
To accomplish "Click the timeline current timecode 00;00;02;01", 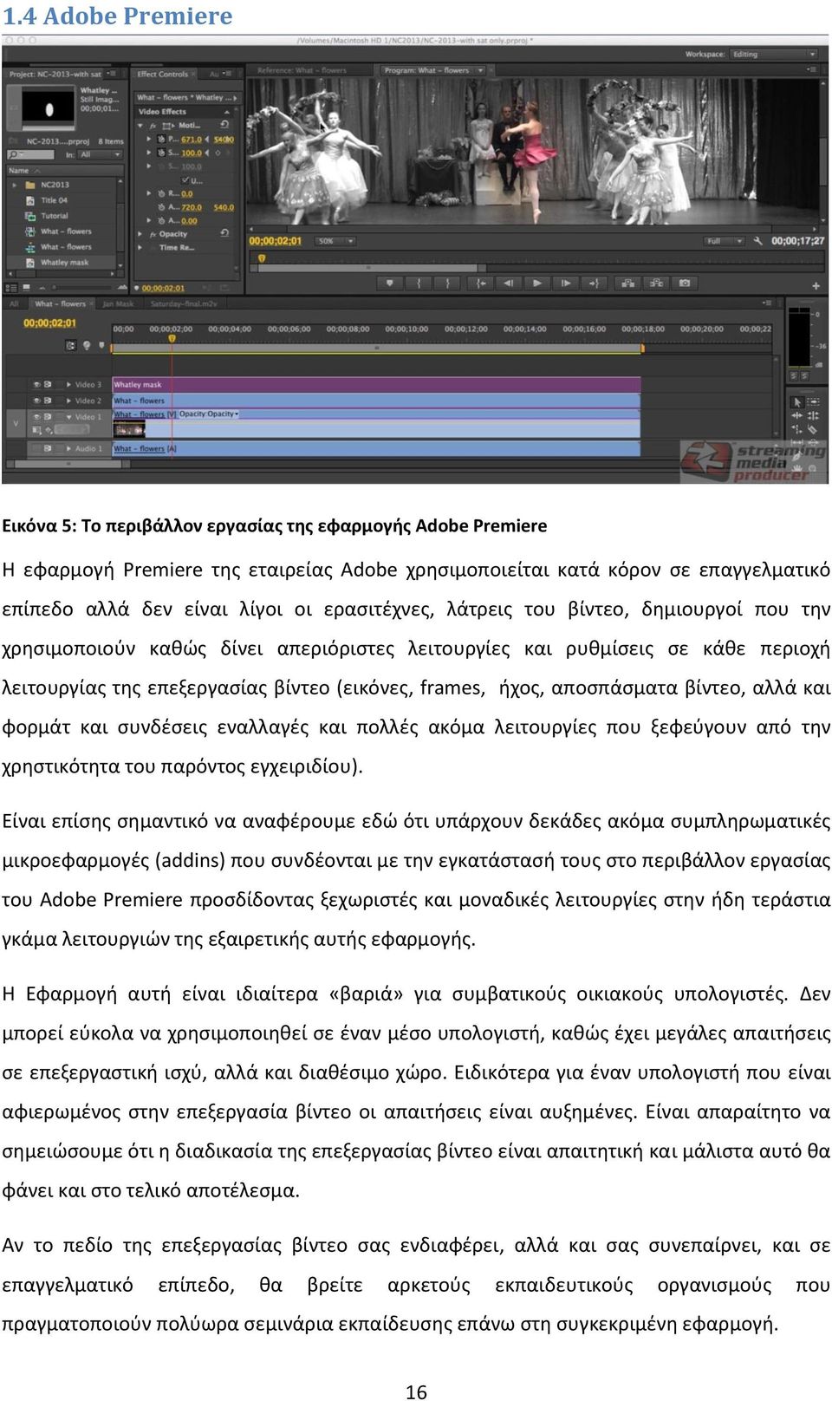I will (x=50, y=323).
